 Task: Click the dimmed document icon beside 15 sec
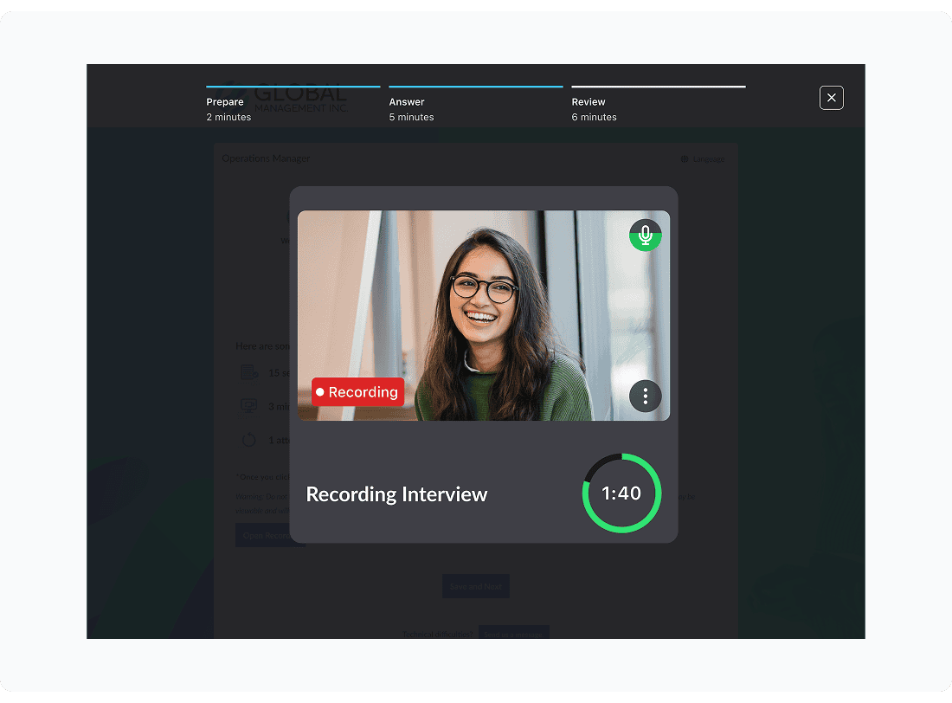pyautogui.click(x=249, y=372)
